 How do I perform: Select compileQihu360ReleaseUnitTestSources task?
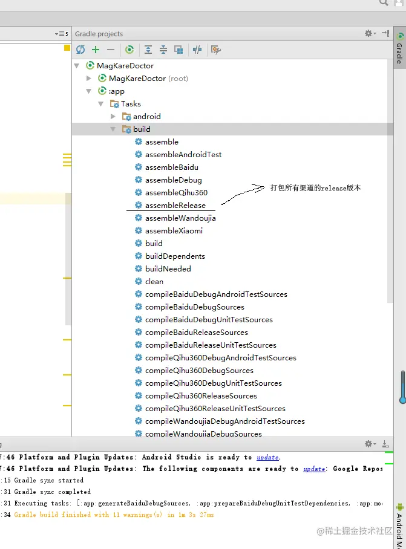click(210, 409)
